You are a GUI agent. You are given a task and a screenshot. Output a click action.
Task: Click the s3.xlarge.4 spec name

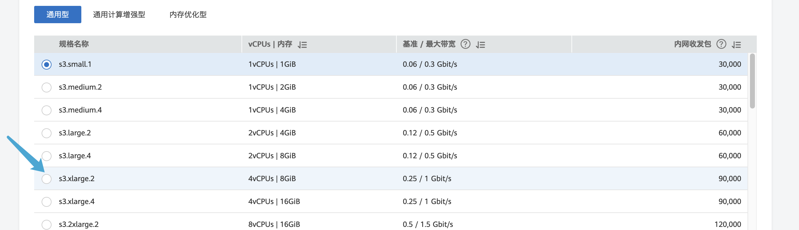click(77, 202)
